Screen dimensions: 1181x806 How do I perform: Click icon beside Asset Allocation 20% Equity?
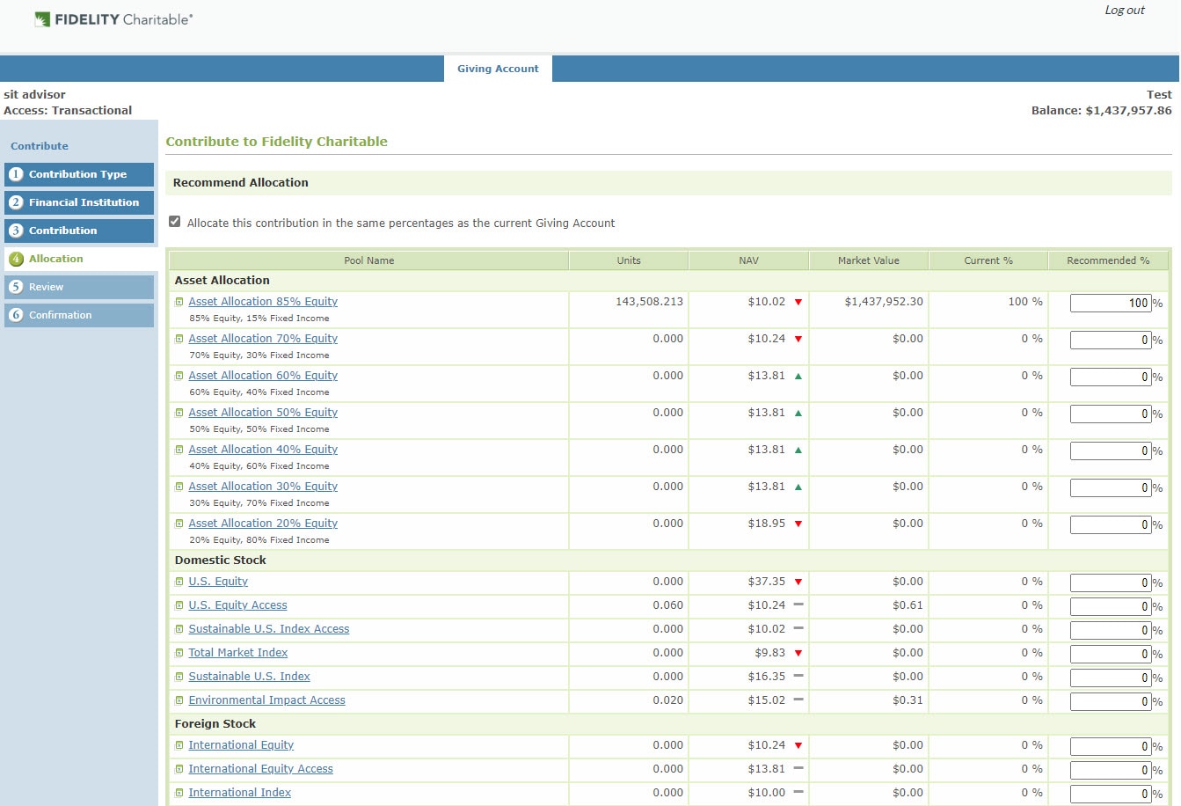(x=179, y=524)
